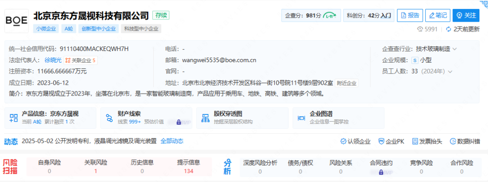Viewport: 488px width, 182px height.
Task: Click the credit code 91110400MACKEQWH7H
Action: (x=94, y=49)
